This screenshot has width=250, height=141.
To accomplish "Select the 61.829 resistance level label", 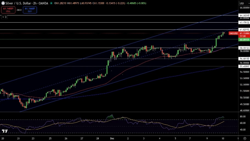I will pyautogui.click(x=244, y=29).
